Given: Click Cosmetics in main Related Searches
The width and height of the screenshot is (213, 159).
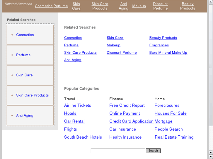Looking at the screenshot, I should [x=73, y=38].
